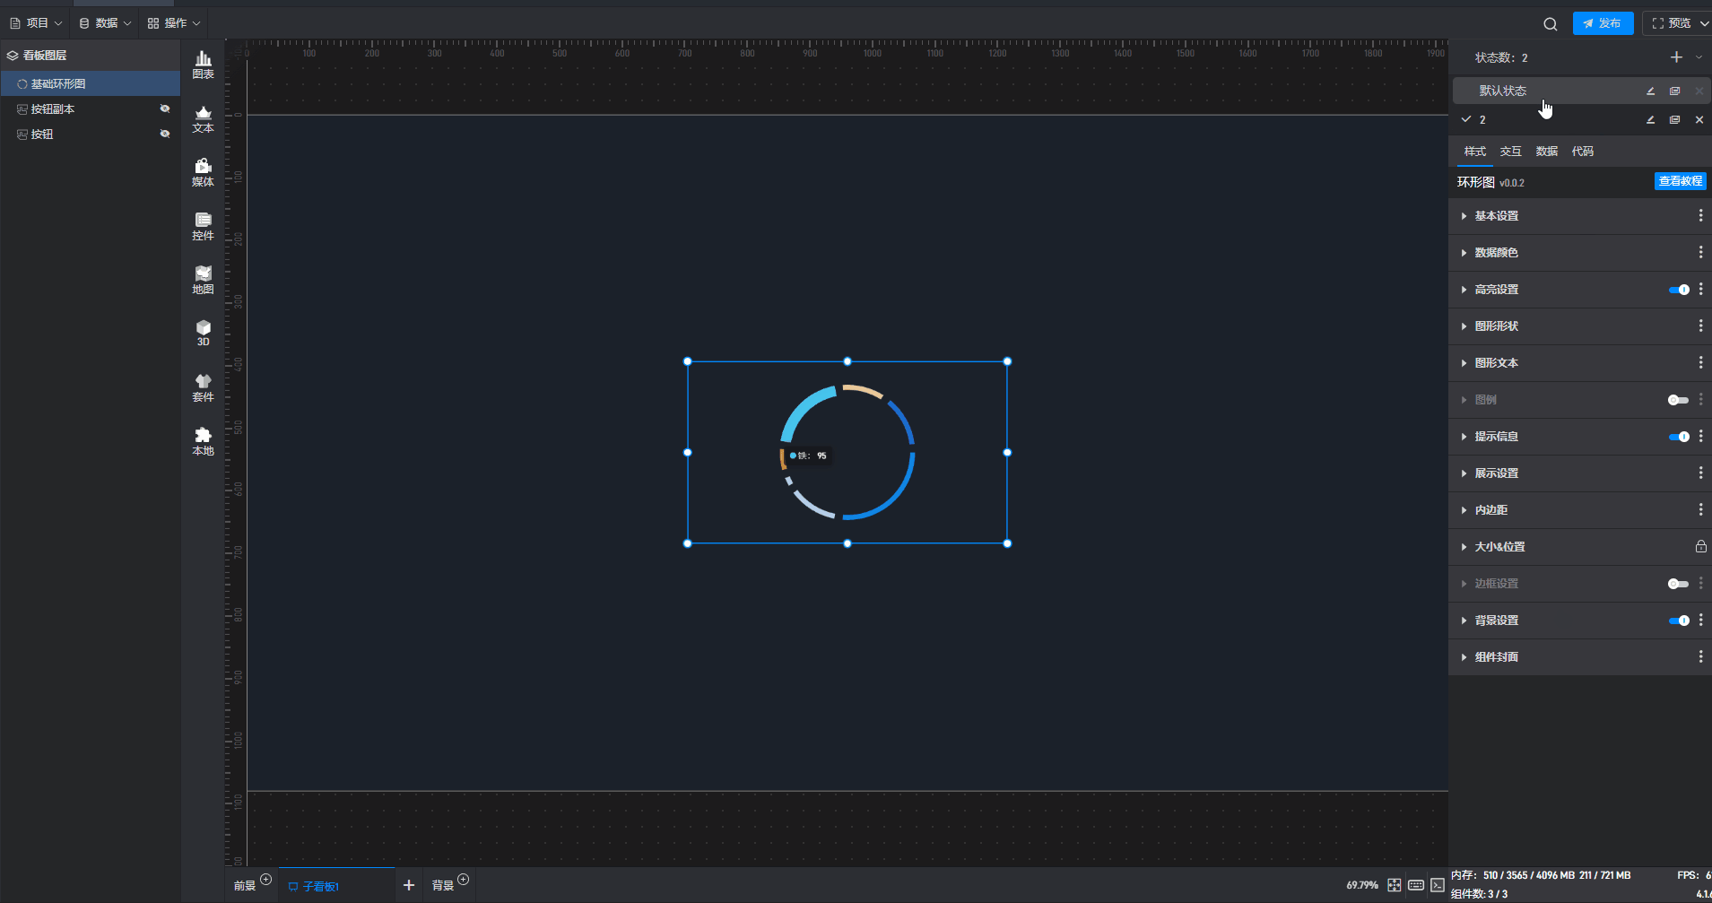This screenshot has width=1712, height=903.
Task: Open the 文本 text components icon
Action: 204,118
